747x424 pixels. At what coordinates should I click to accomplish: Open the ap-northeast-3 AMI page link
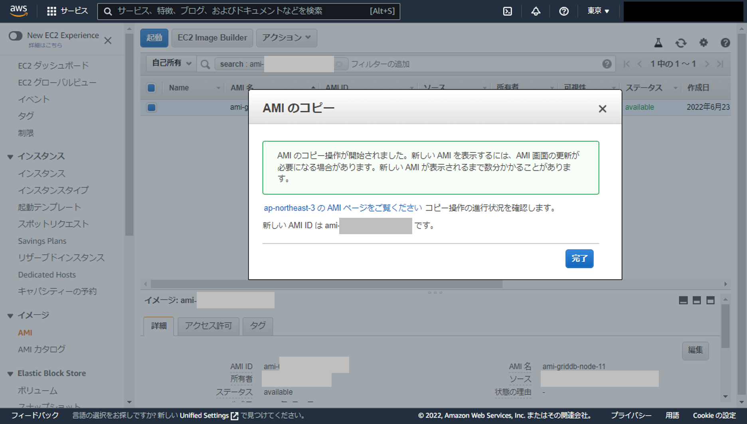(x=343, y=208)
